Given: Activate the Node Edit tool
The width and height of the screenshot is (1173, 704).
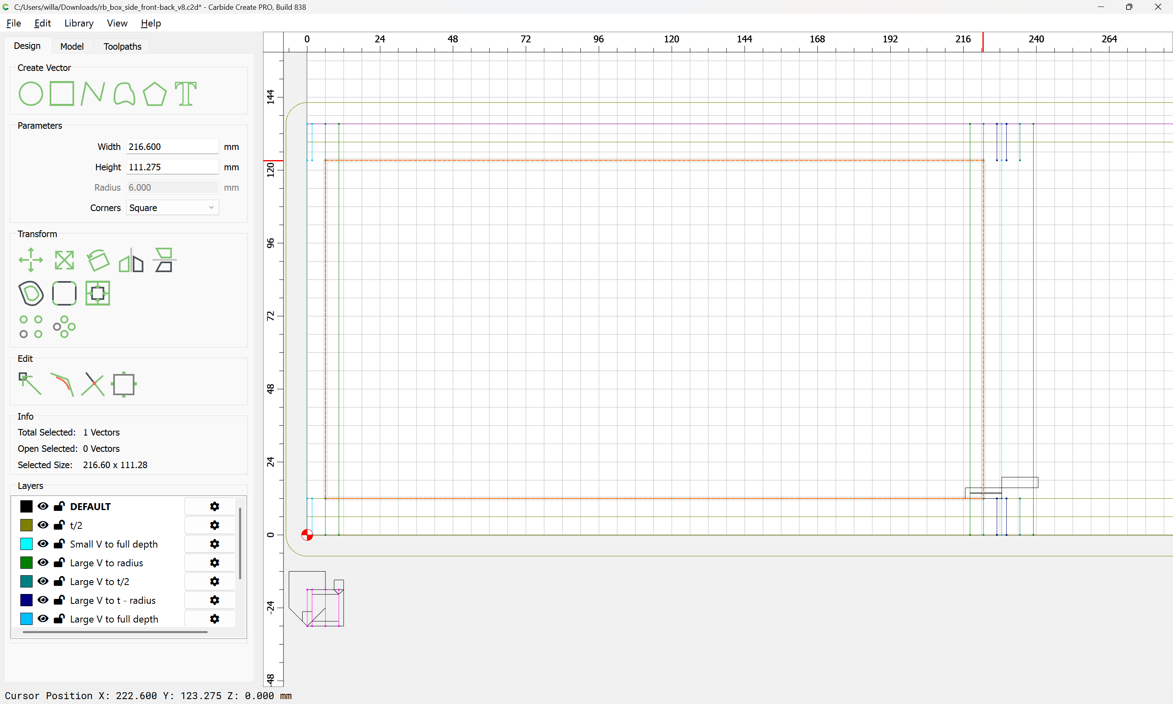Looking at the screenshot, I should click(x=30, y=384).
